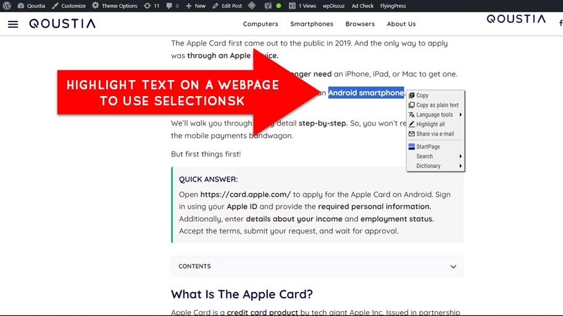
Task: Choose Copy in the selection popup
Action: click(436, 95)
